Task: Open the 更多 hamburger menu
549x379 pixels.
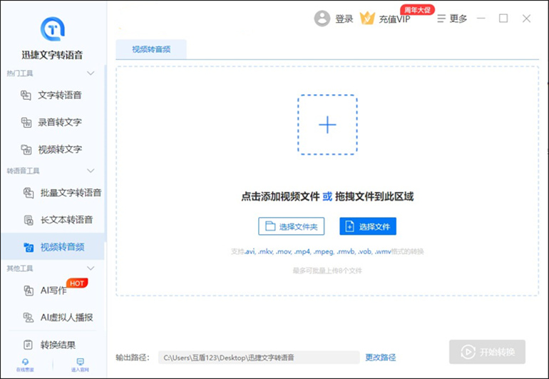Action: pos(451,19)
